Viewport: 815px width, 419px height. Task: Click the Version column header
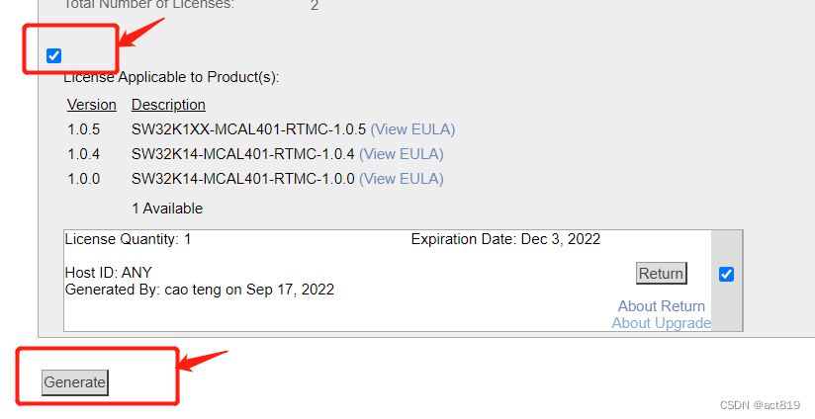pyautogui.click(x=92, y=105)
